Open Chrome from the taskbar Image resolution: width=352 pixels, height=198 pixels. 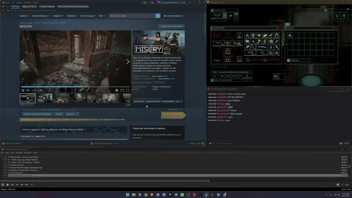pos(146,195)
